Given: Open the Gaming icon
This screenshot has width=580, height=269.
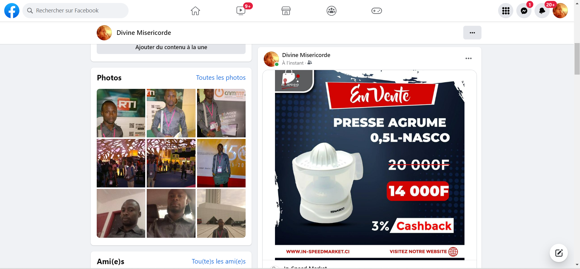Looking at the screenshot, I should point(377,11).
